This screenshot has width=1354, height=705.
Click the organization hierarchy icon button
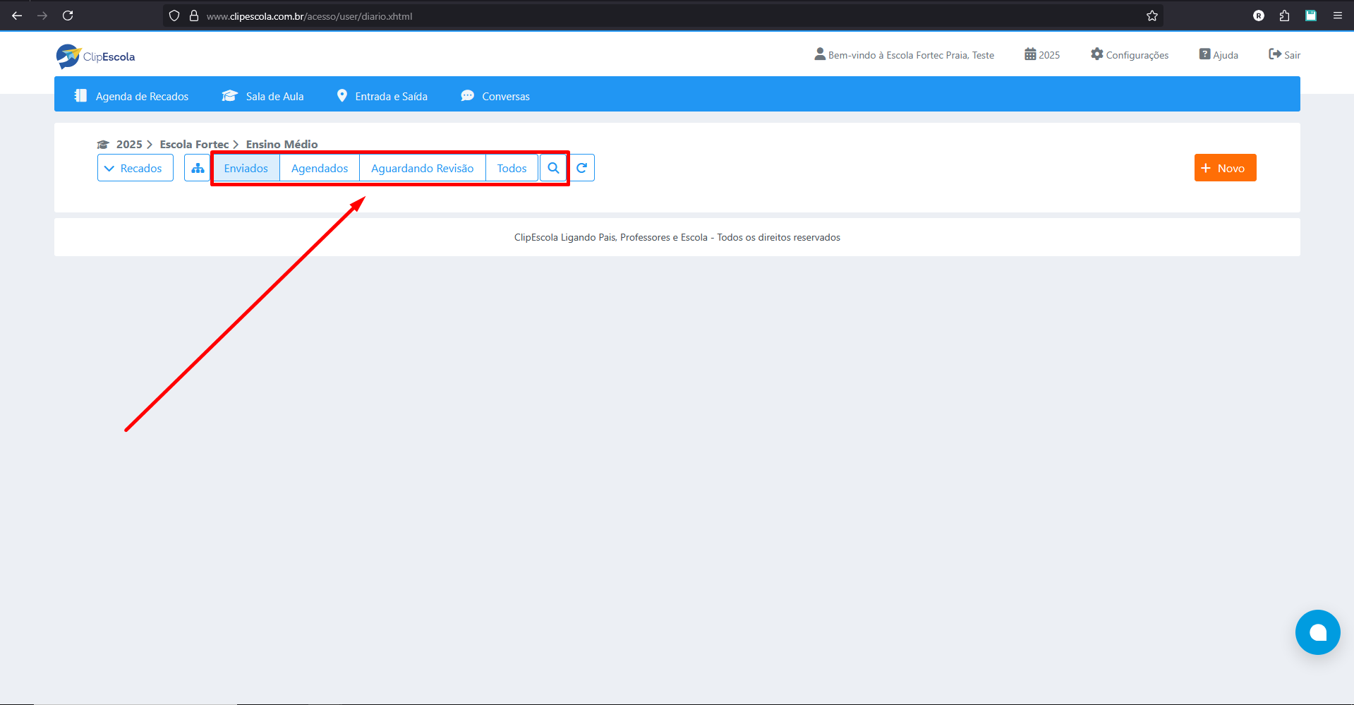[x=198, y=168]
